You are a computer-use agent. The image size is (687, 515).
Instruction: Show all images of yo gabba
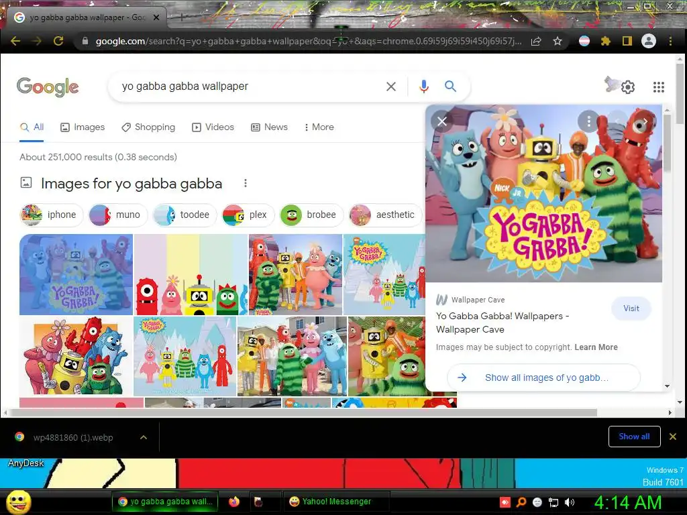[x=543, y=378]
